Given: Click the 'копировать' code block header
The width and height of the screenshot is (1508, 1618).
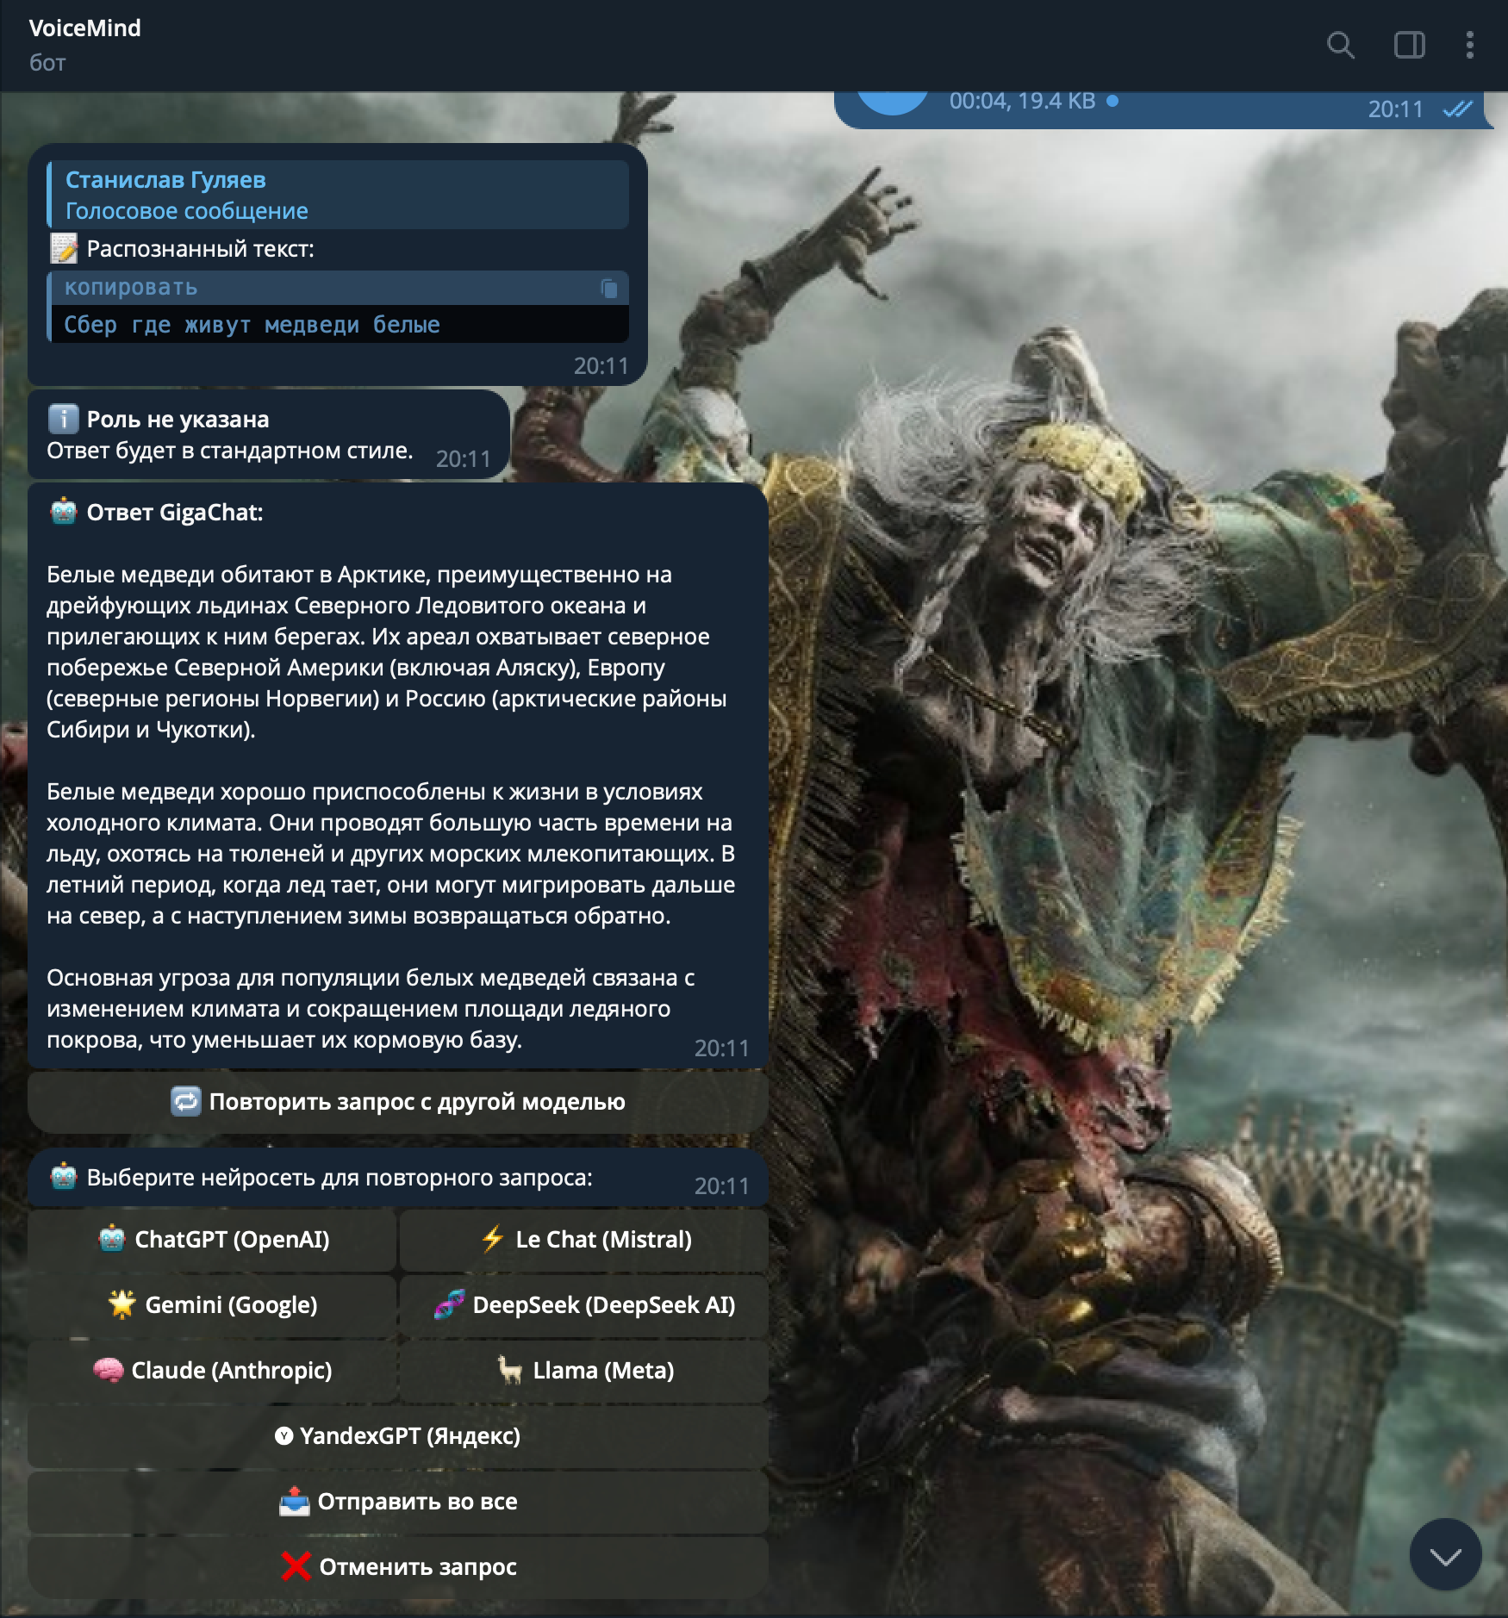Looking at the screenshot, I should point(338,288).
